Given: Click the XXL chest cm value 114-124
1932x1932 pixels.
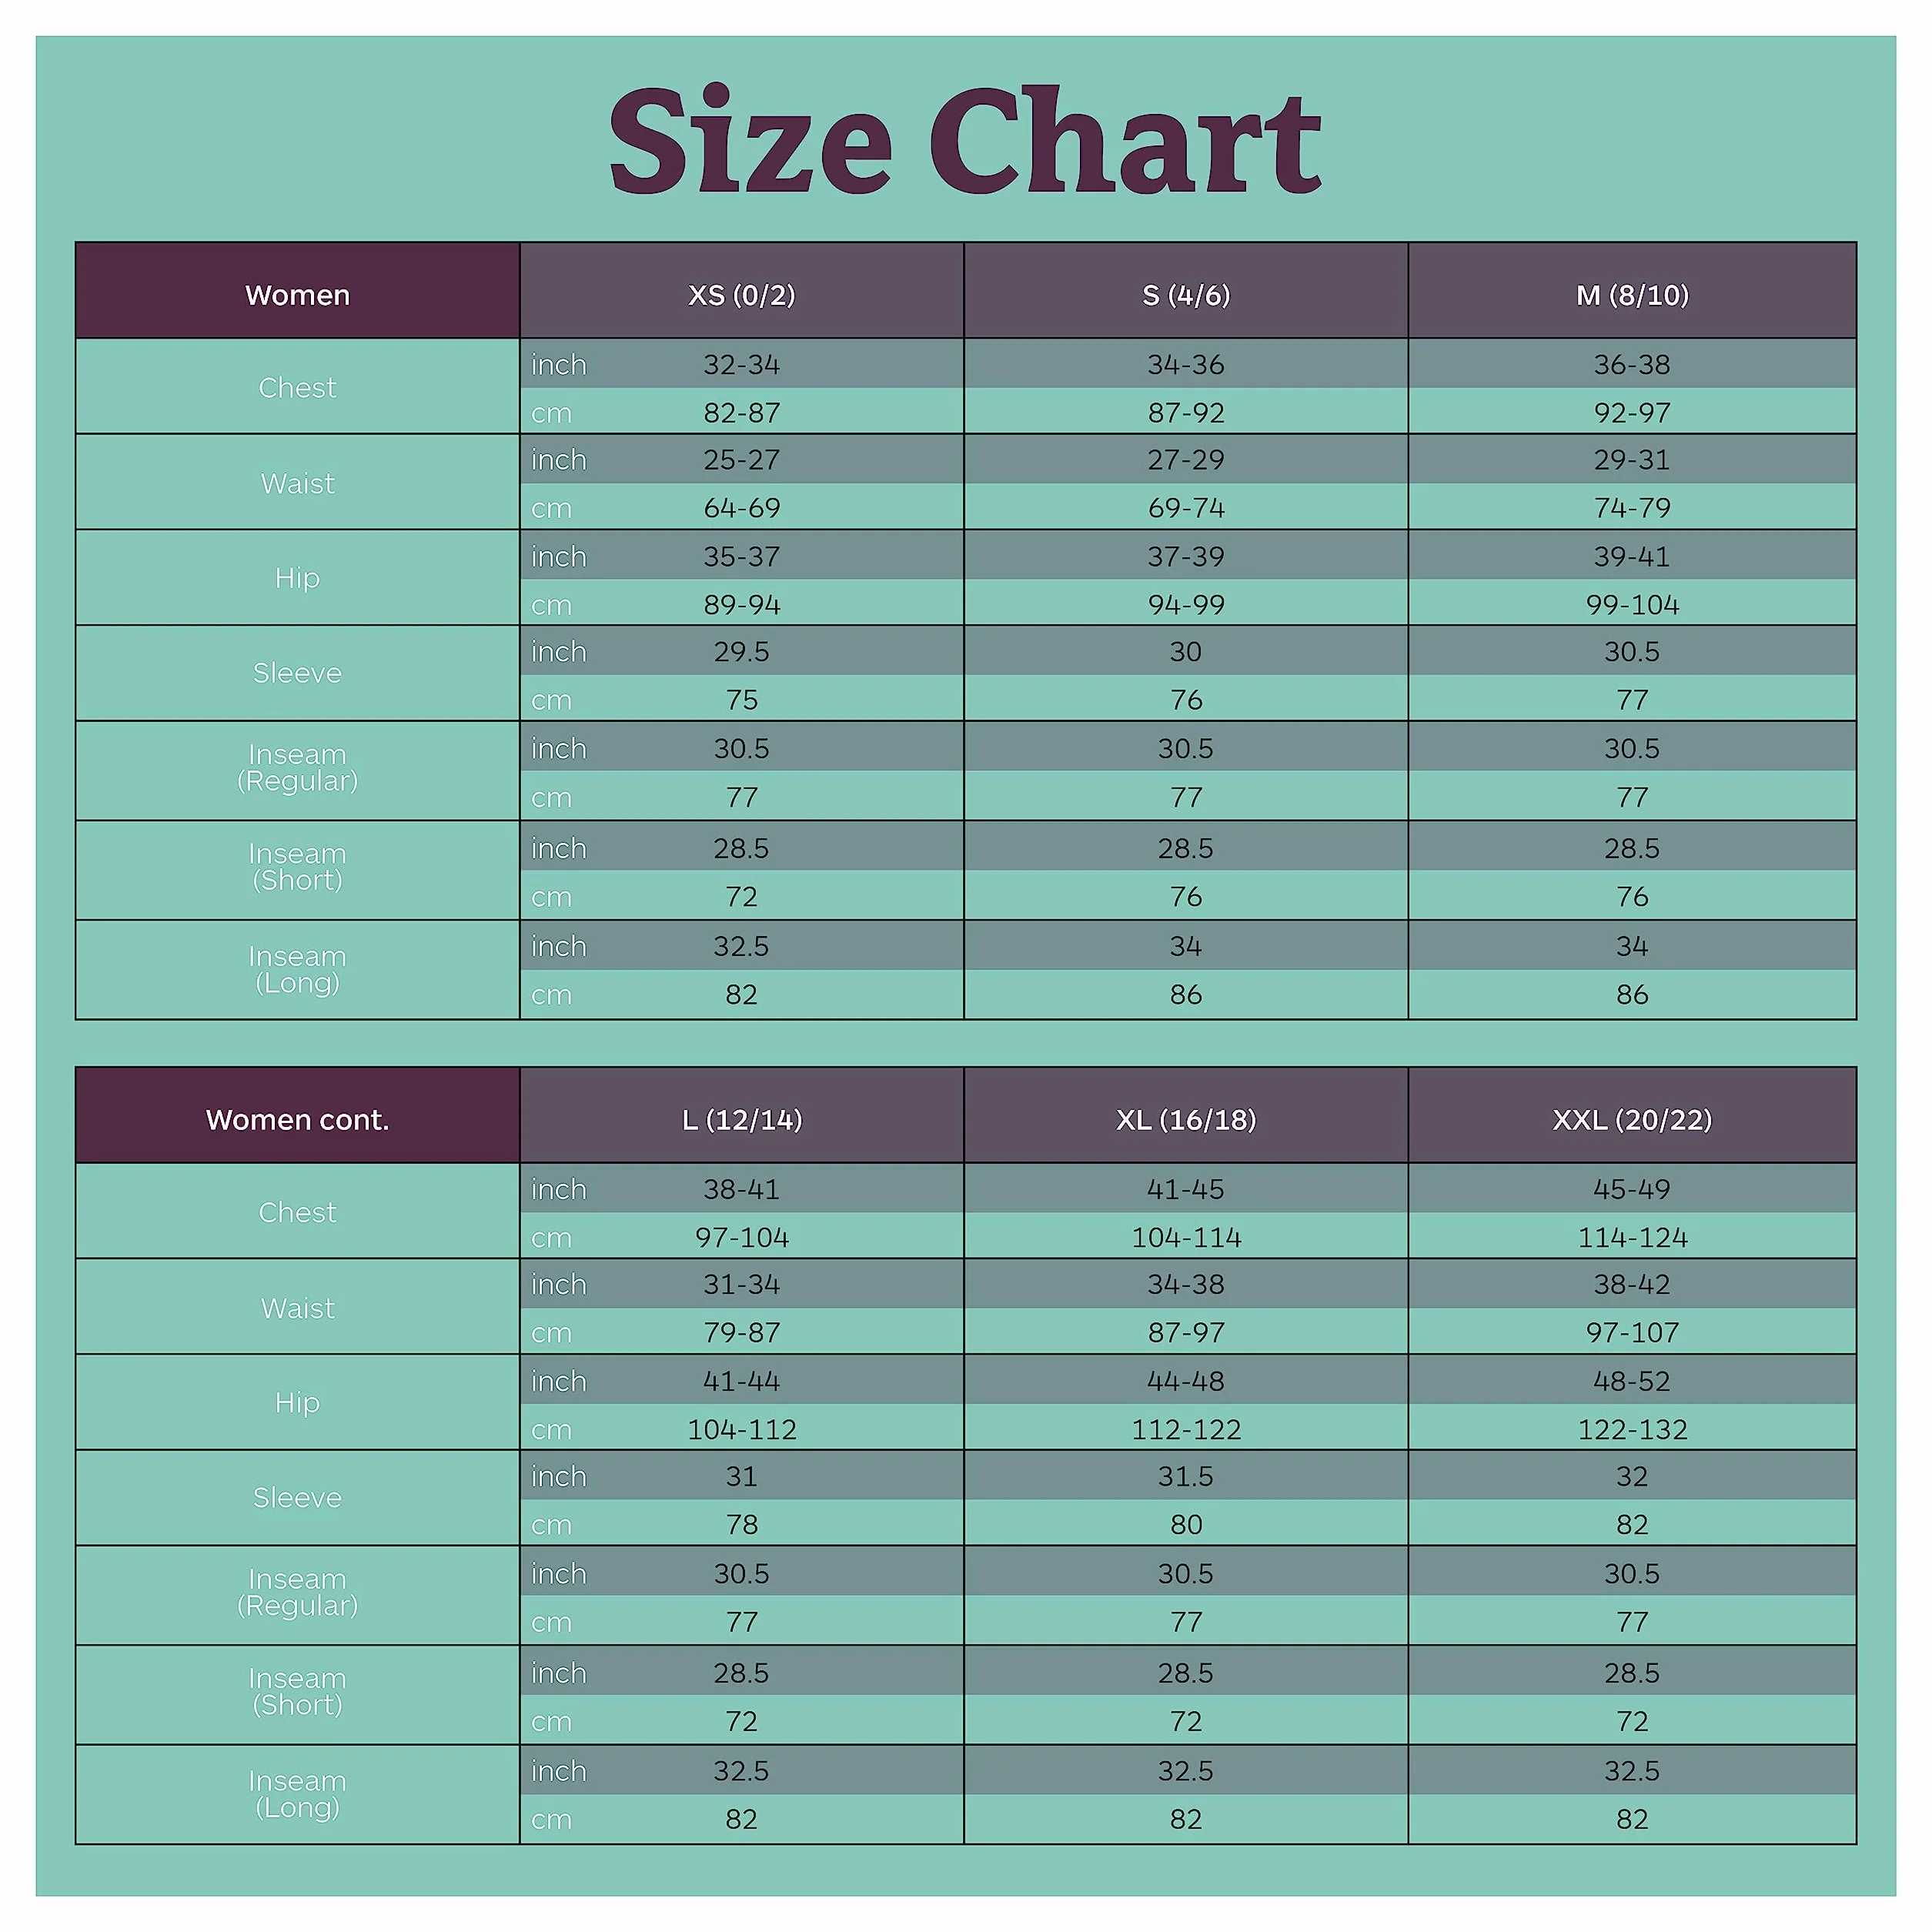Looking at the screenshot, I should point(1632,1237).
